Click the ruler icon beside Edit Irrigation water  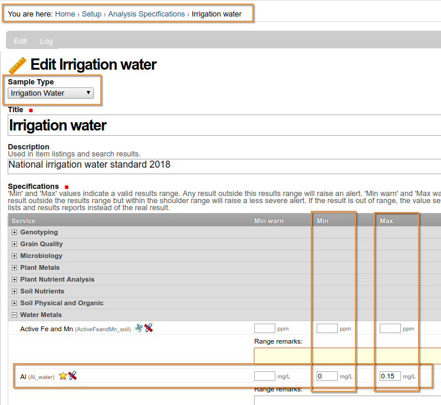coord(17,65)
